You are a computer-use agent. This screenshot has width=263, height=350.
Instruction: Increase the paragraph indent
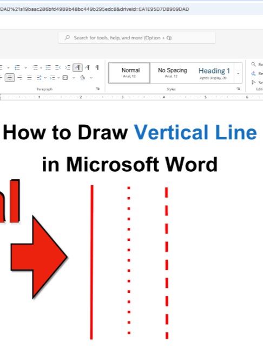pos(68,68)
